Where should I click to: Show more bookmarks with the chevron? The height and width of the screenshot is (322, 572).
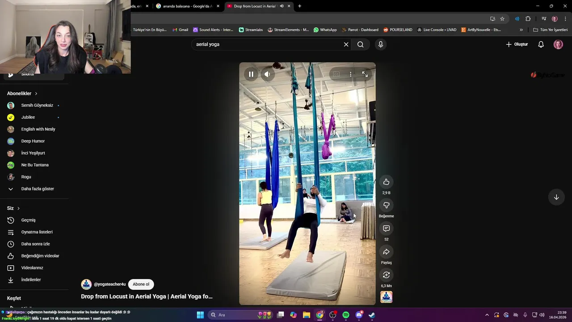point(521,30)
